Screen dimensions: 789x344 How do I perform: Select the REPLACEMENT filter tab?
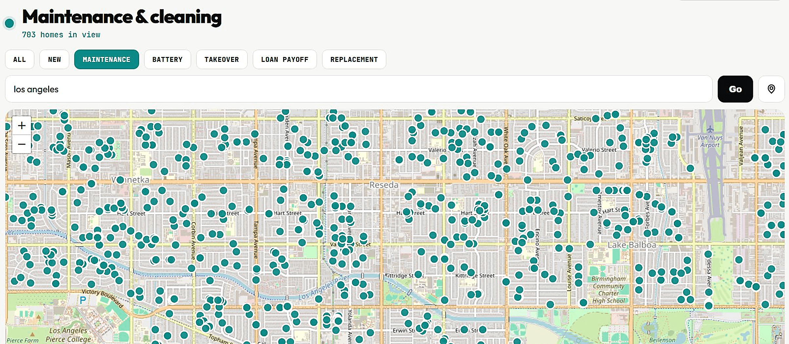354,60
